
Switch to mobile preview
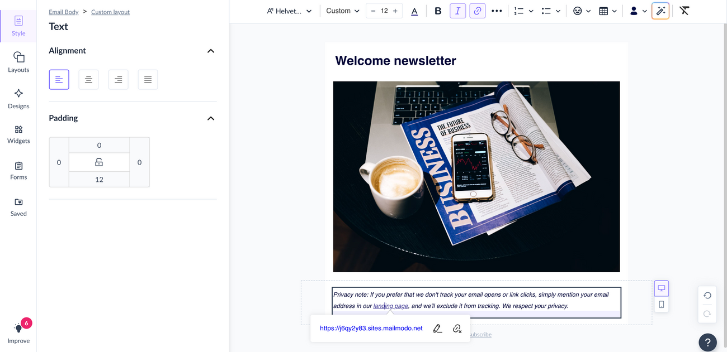click(662, 305)
